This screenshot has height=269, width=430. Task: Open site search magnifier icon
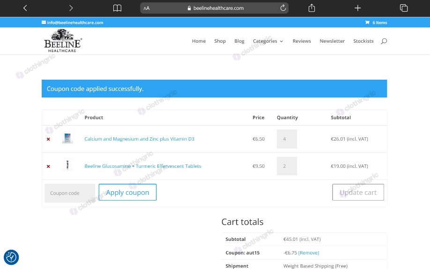click(x=384, y=41)
